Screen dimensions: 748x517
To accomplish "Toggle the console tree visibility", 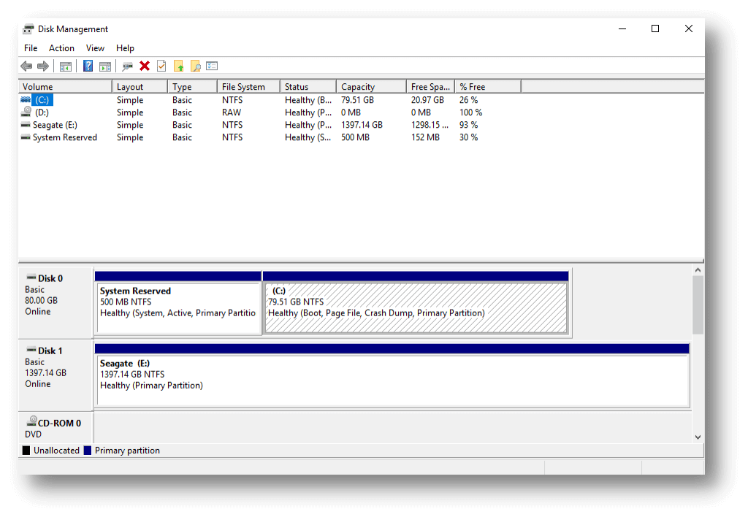I will click(65, 66).
